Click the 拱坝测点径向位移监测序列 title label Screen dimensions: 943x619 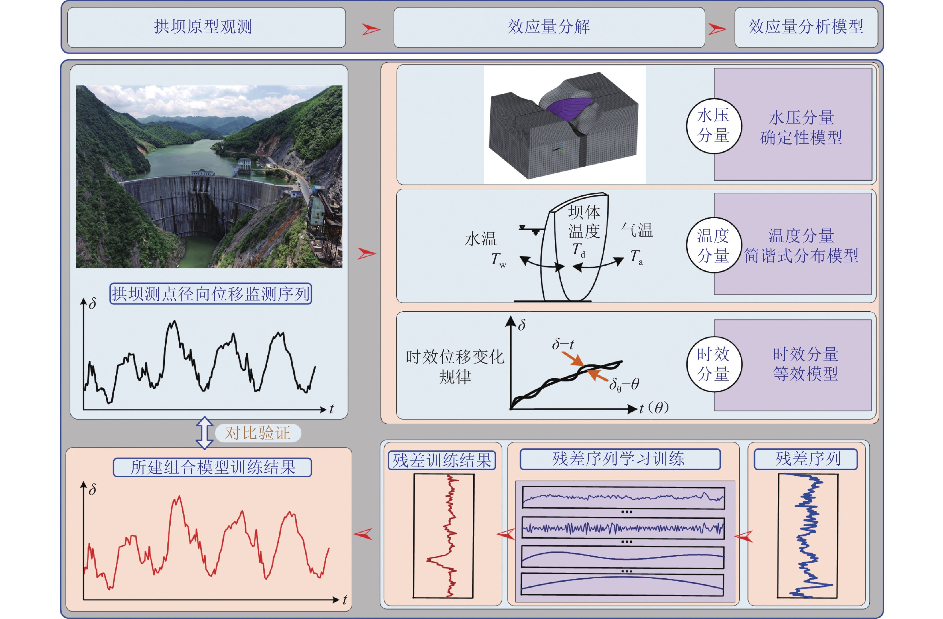210,294
